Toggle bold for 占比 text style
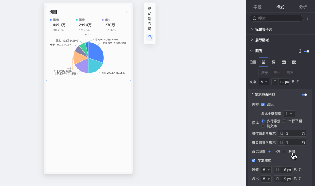 click(295, 179)
